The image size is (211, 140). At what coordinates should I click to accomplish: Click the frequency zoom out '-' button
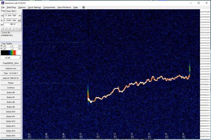[x=13, y=29]
